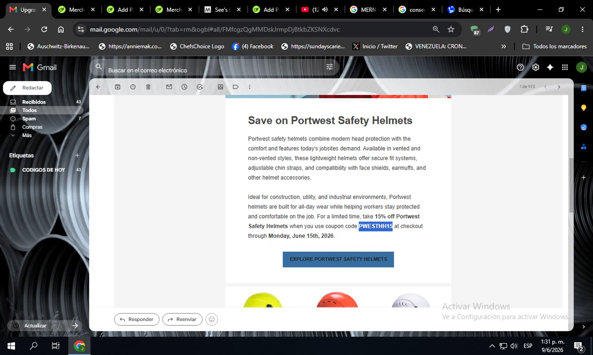Open Google Tasks in side panel
The width and height of the screenshot is (593, 355).
(584, 127)
